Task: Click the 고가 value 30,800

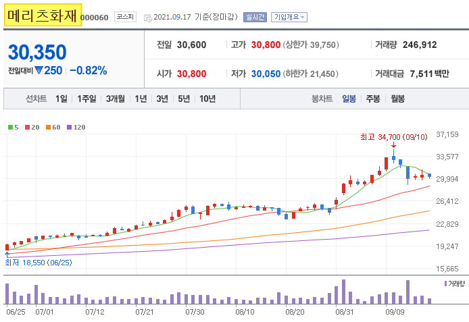Action: coord(266,45)
